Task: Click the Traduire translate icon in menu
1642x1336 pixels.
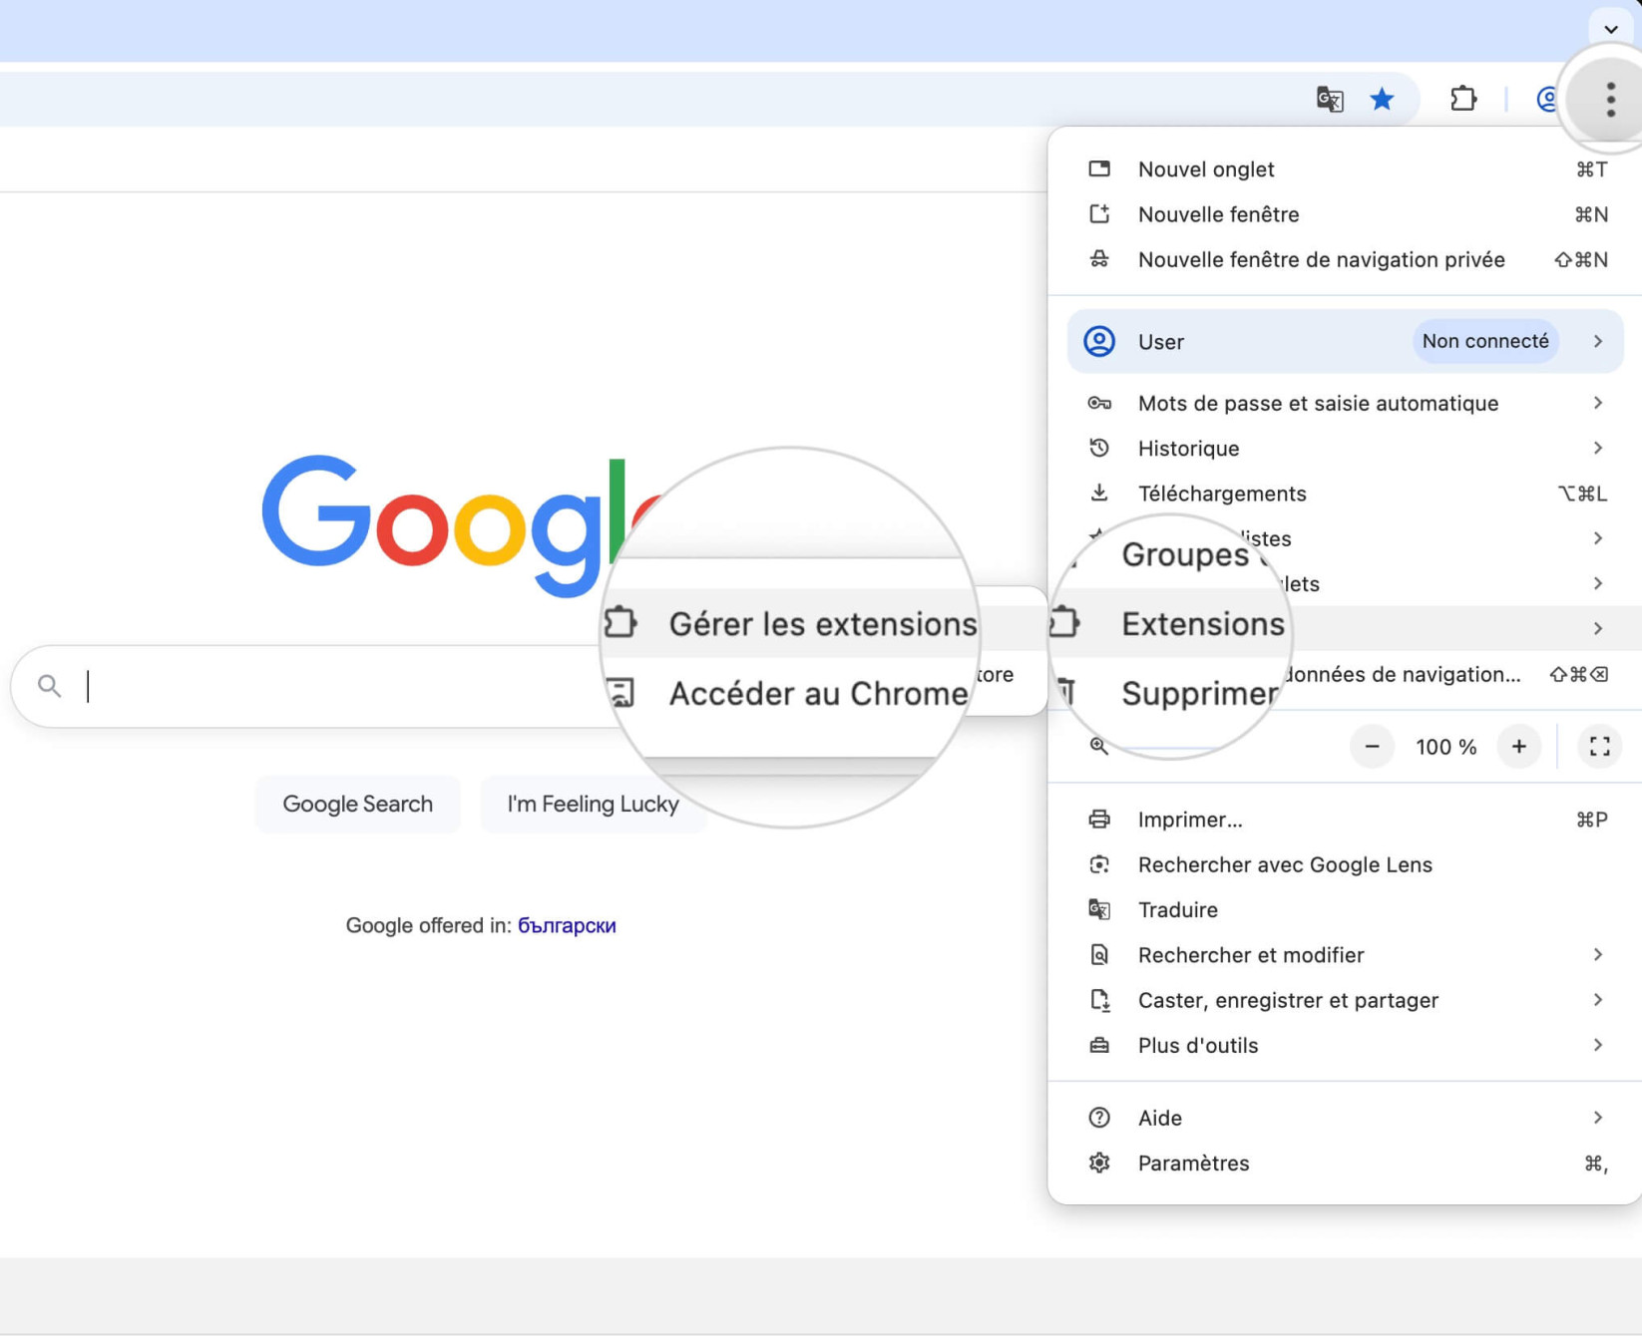Action: pos(1099,909)
